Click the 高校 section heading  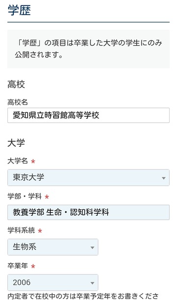16,85
